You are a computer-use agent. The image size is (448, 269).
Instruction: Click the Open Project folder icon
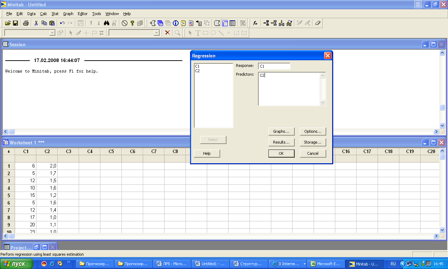8,23
